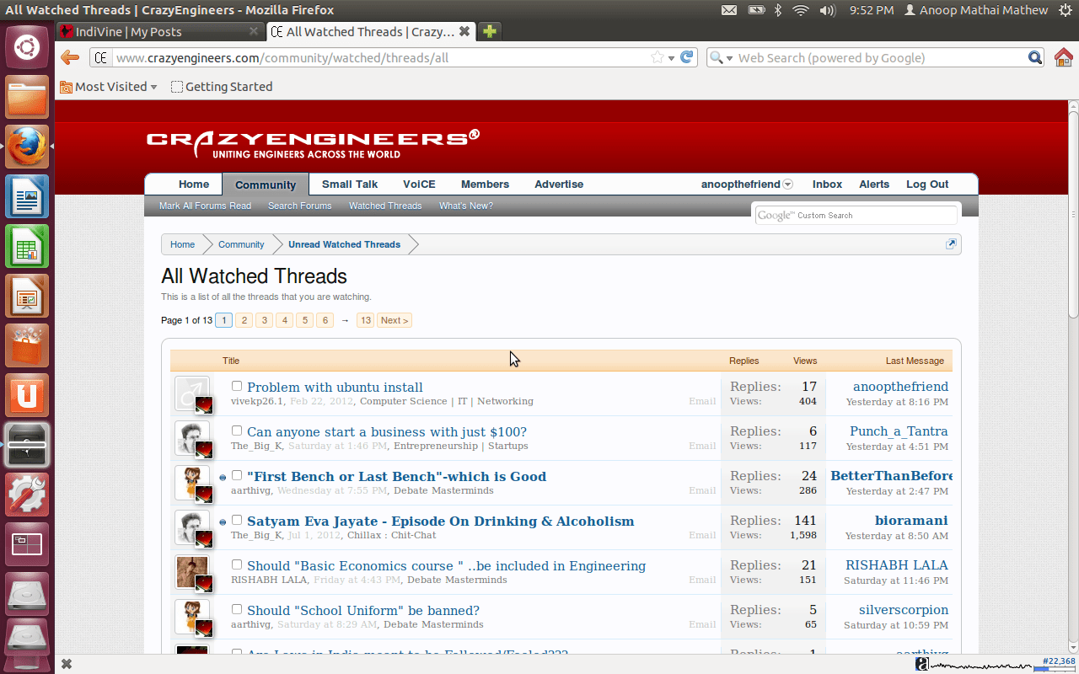The width and height of the screenshot is (1079, 674).
Task: Open the VoiCE tab
Action: pyautogui.click(x=419, y=185)
